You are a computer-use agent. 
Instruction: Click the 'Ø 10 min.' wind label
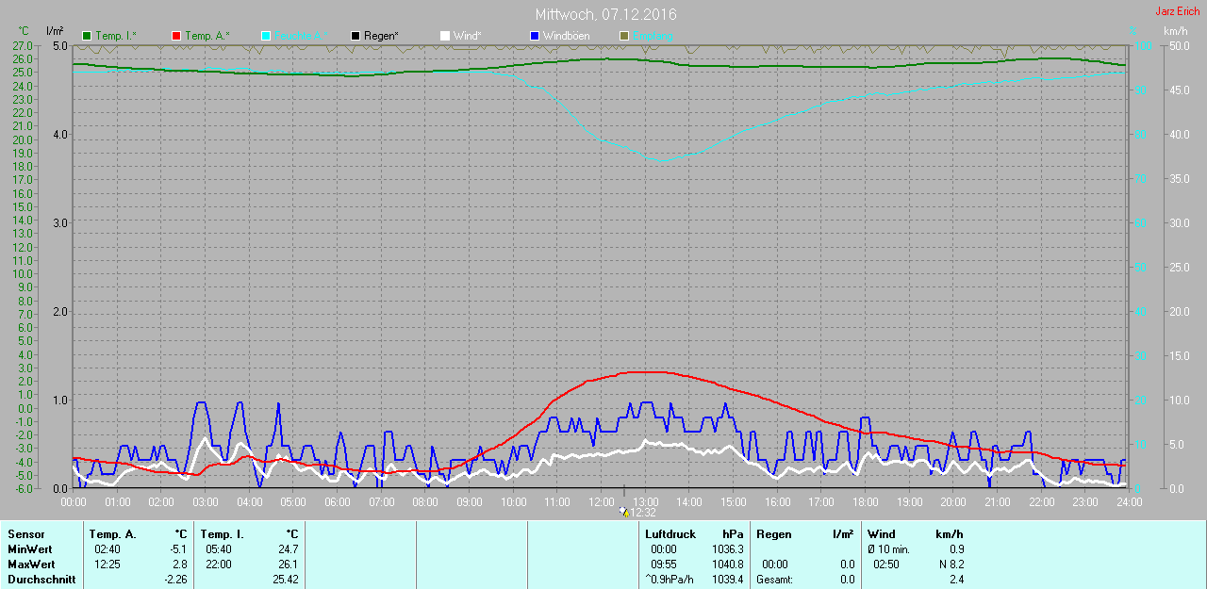click(888, 549)
